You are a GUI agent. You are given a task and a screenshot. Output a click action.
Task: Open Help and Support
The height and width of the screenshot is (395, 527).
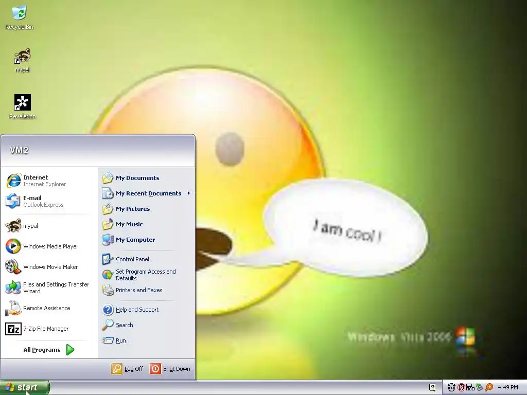[x=147, y=310]
